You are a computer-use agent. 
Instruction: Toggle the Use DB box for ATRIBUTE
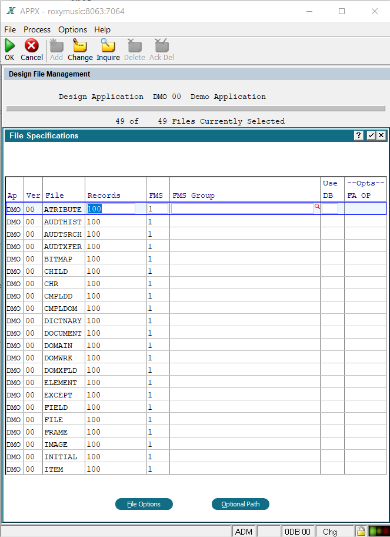pos(330,208)
